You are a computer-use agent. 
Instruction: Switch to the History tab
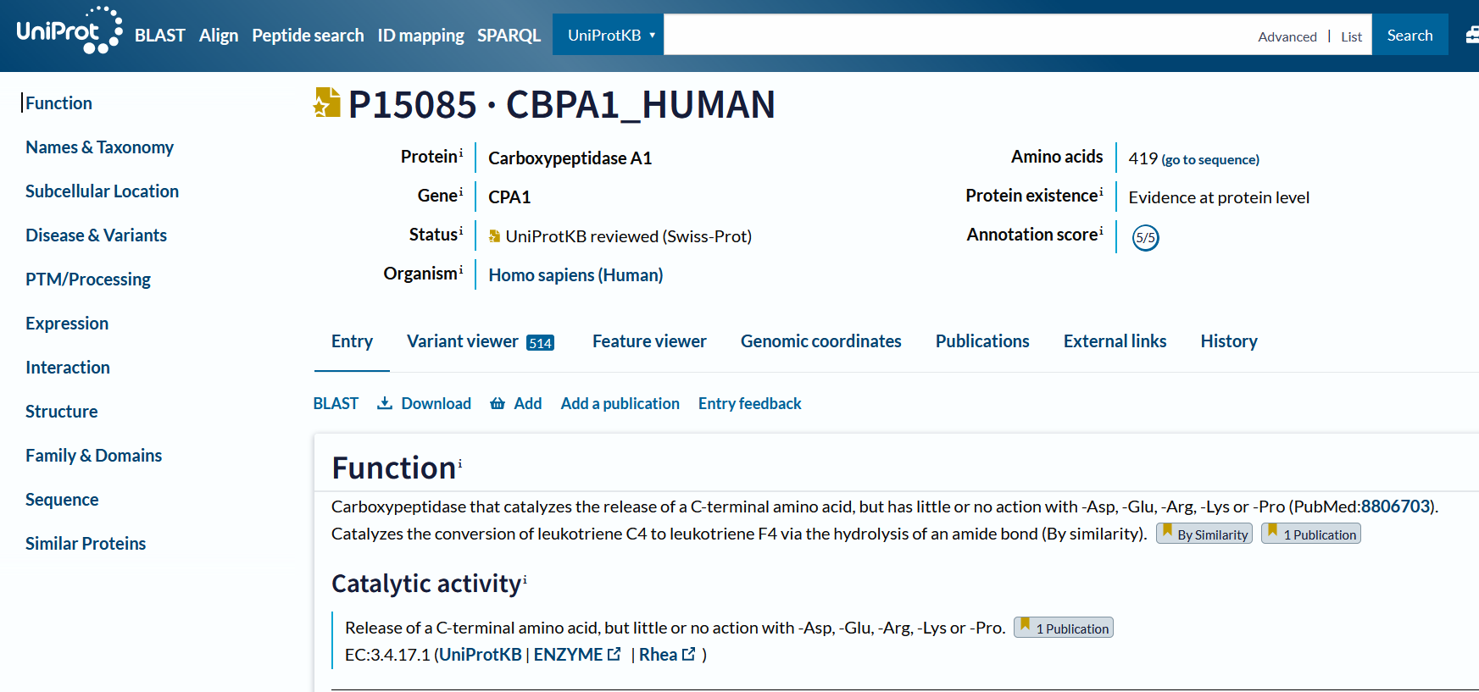point(1229,341)
